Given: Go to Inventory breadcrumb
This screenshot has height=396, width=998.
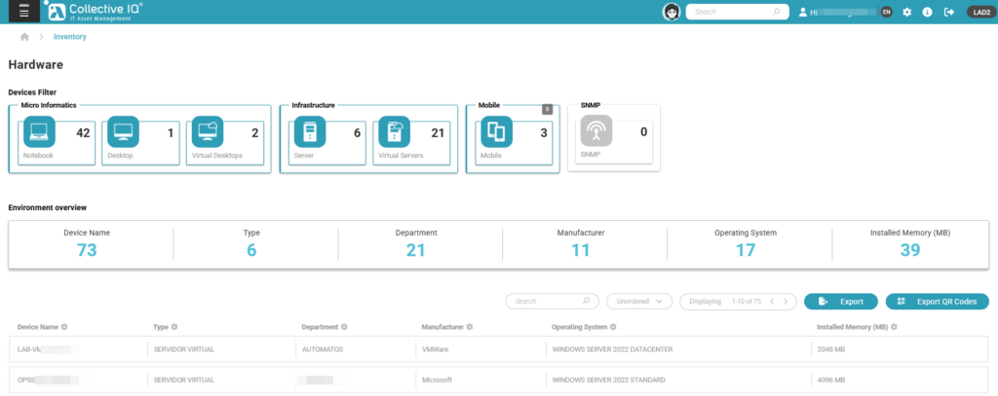Looking at the screenshot, I should click(70, 37).
